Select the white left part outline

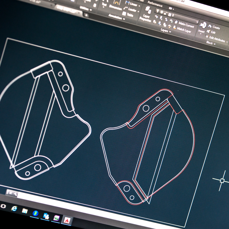click(x=46, y=120)
